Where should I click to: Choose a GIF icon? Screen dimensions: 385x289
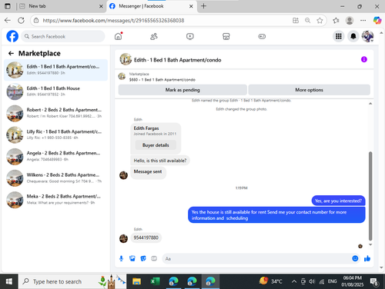[x=154, y=258]
